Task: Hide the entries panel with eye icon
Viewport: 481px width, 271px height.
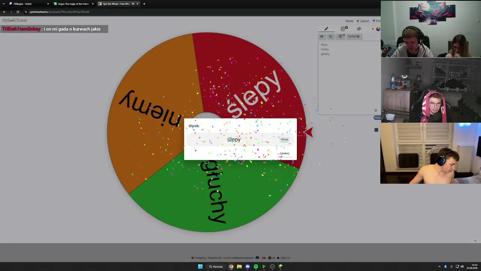Action: 359,29
